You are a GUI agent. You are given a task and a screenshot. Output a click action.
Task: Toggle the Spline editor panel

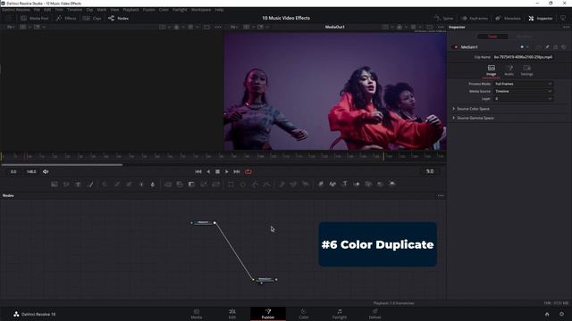(x=443, y=18)
